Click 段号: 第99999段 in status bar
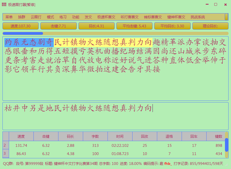 30,164
